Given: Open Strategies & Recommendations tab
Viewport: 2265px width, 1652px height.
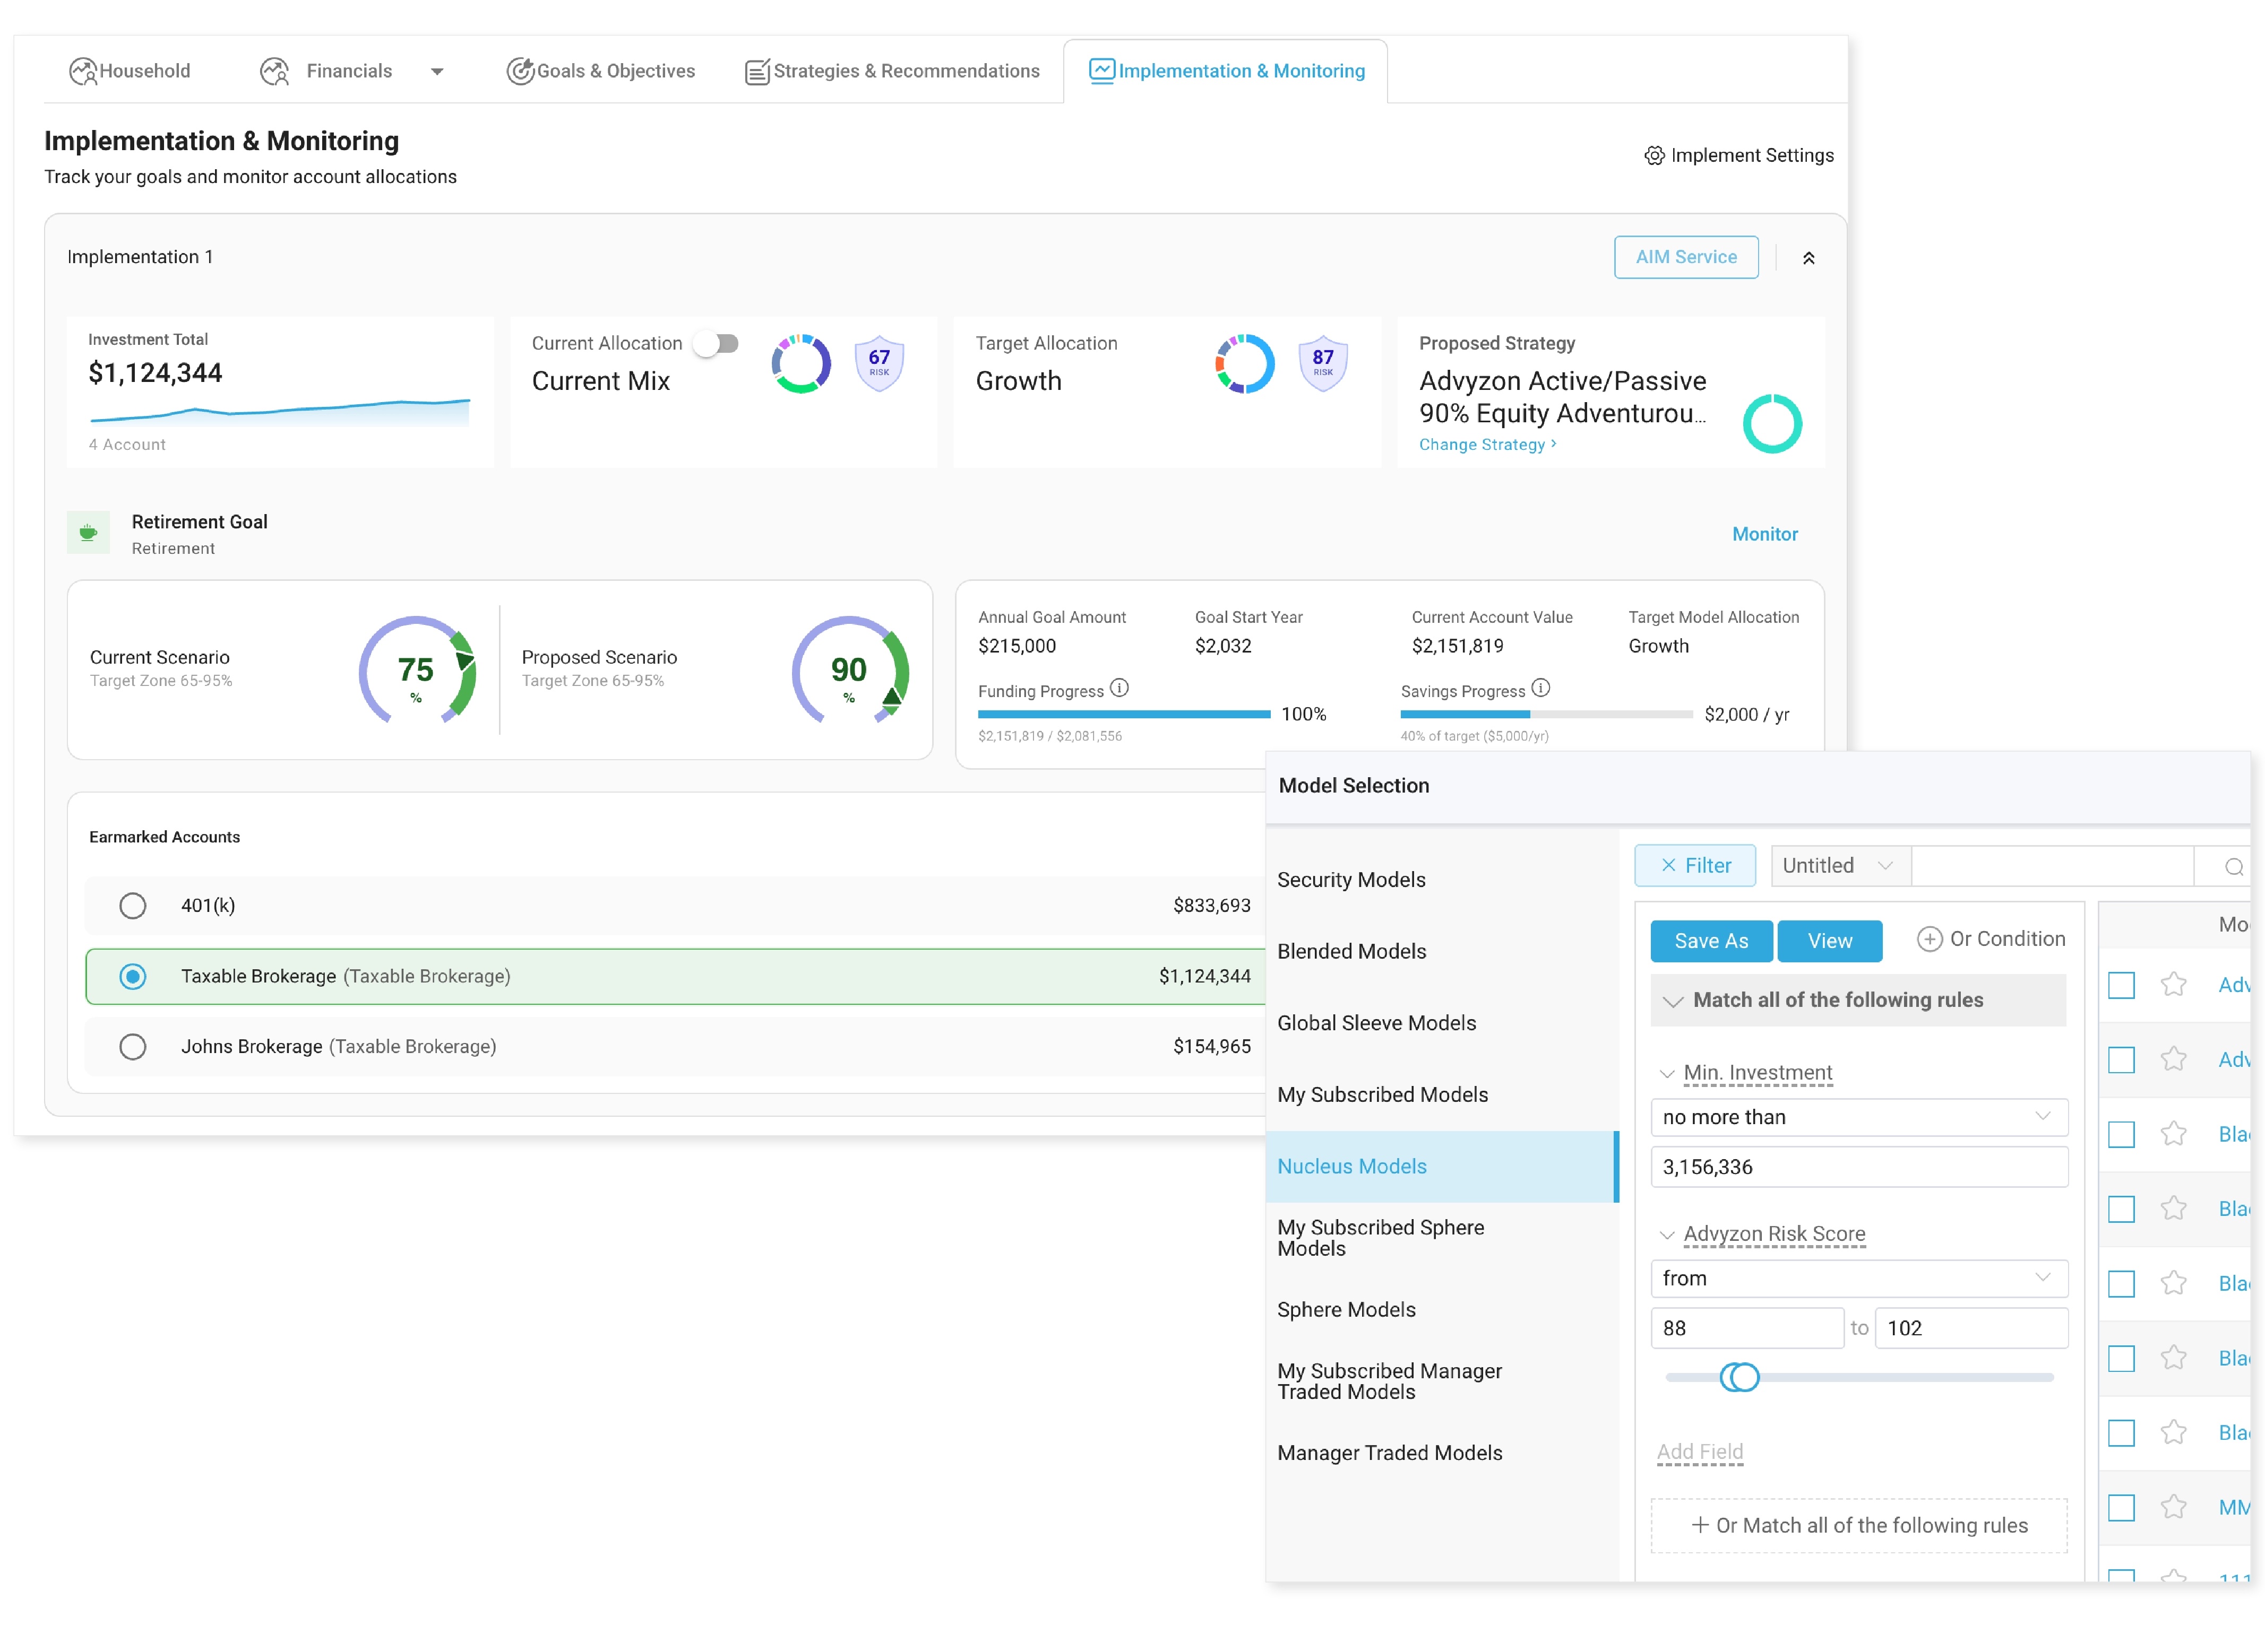Looking at the screenshot, I should click(x=891, y=71).
